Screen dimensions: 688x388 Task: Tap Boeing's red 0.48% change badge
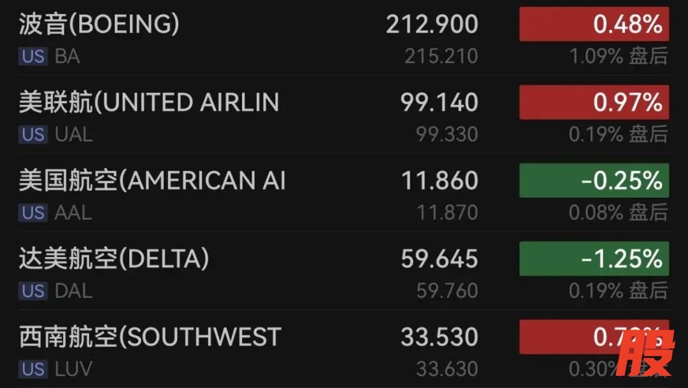[594, 25]
